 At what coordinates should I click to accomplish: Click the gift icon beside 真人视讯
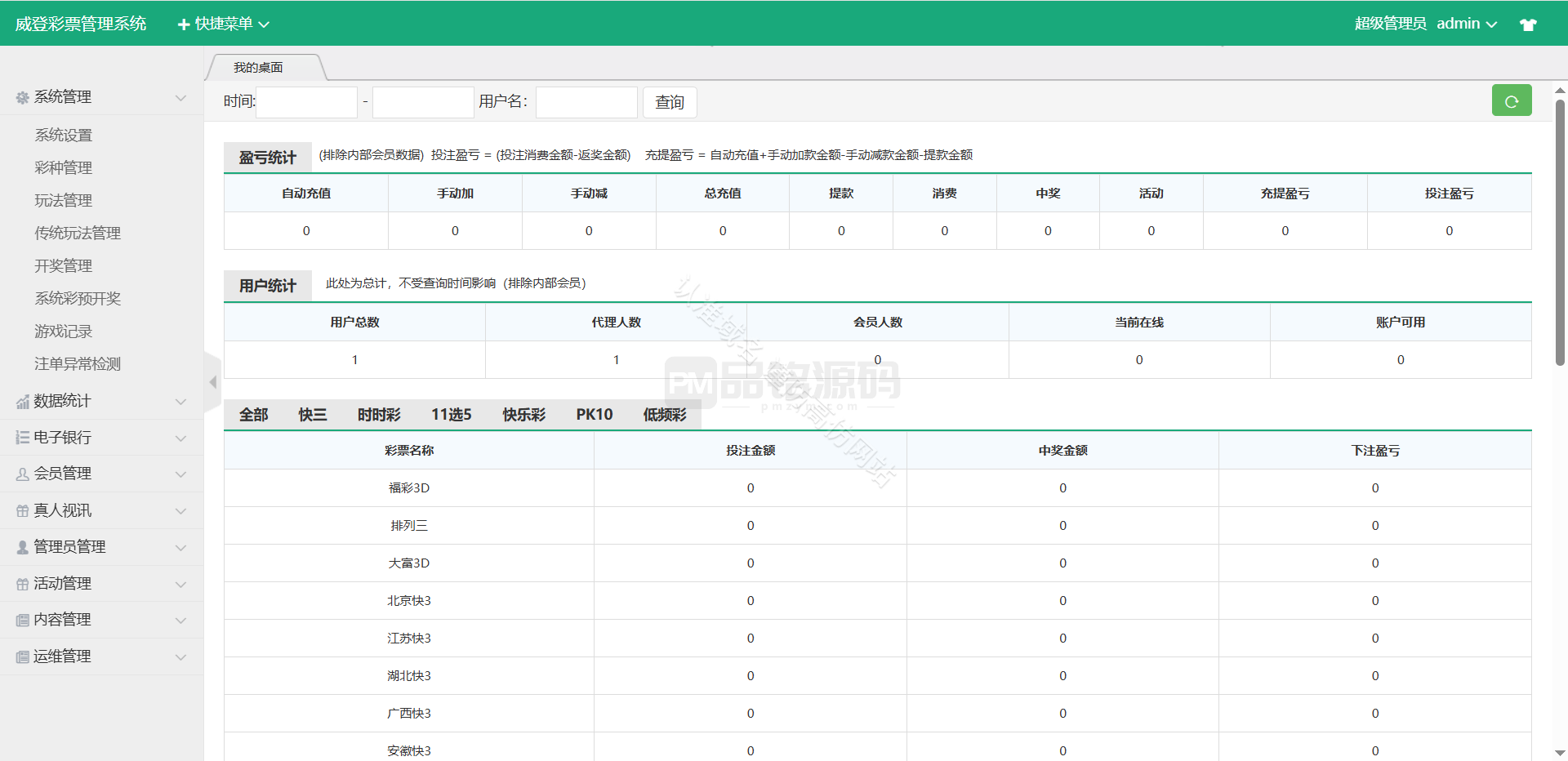point(23,511)
